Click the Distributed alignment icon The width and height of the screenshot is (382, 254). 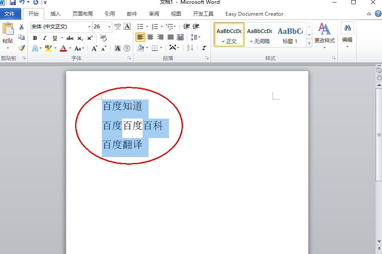tap(180, 37)
